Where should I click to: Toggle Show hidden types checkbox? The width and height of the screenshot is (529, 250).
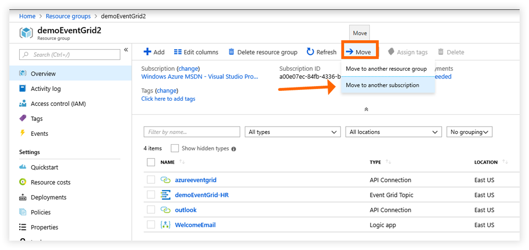click(x=175, y=148)
